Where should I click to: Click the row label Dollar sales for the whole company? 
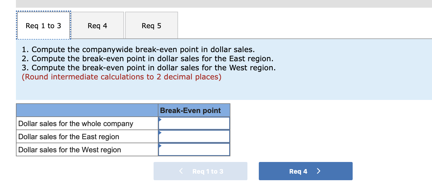click(x=75, y=123)
